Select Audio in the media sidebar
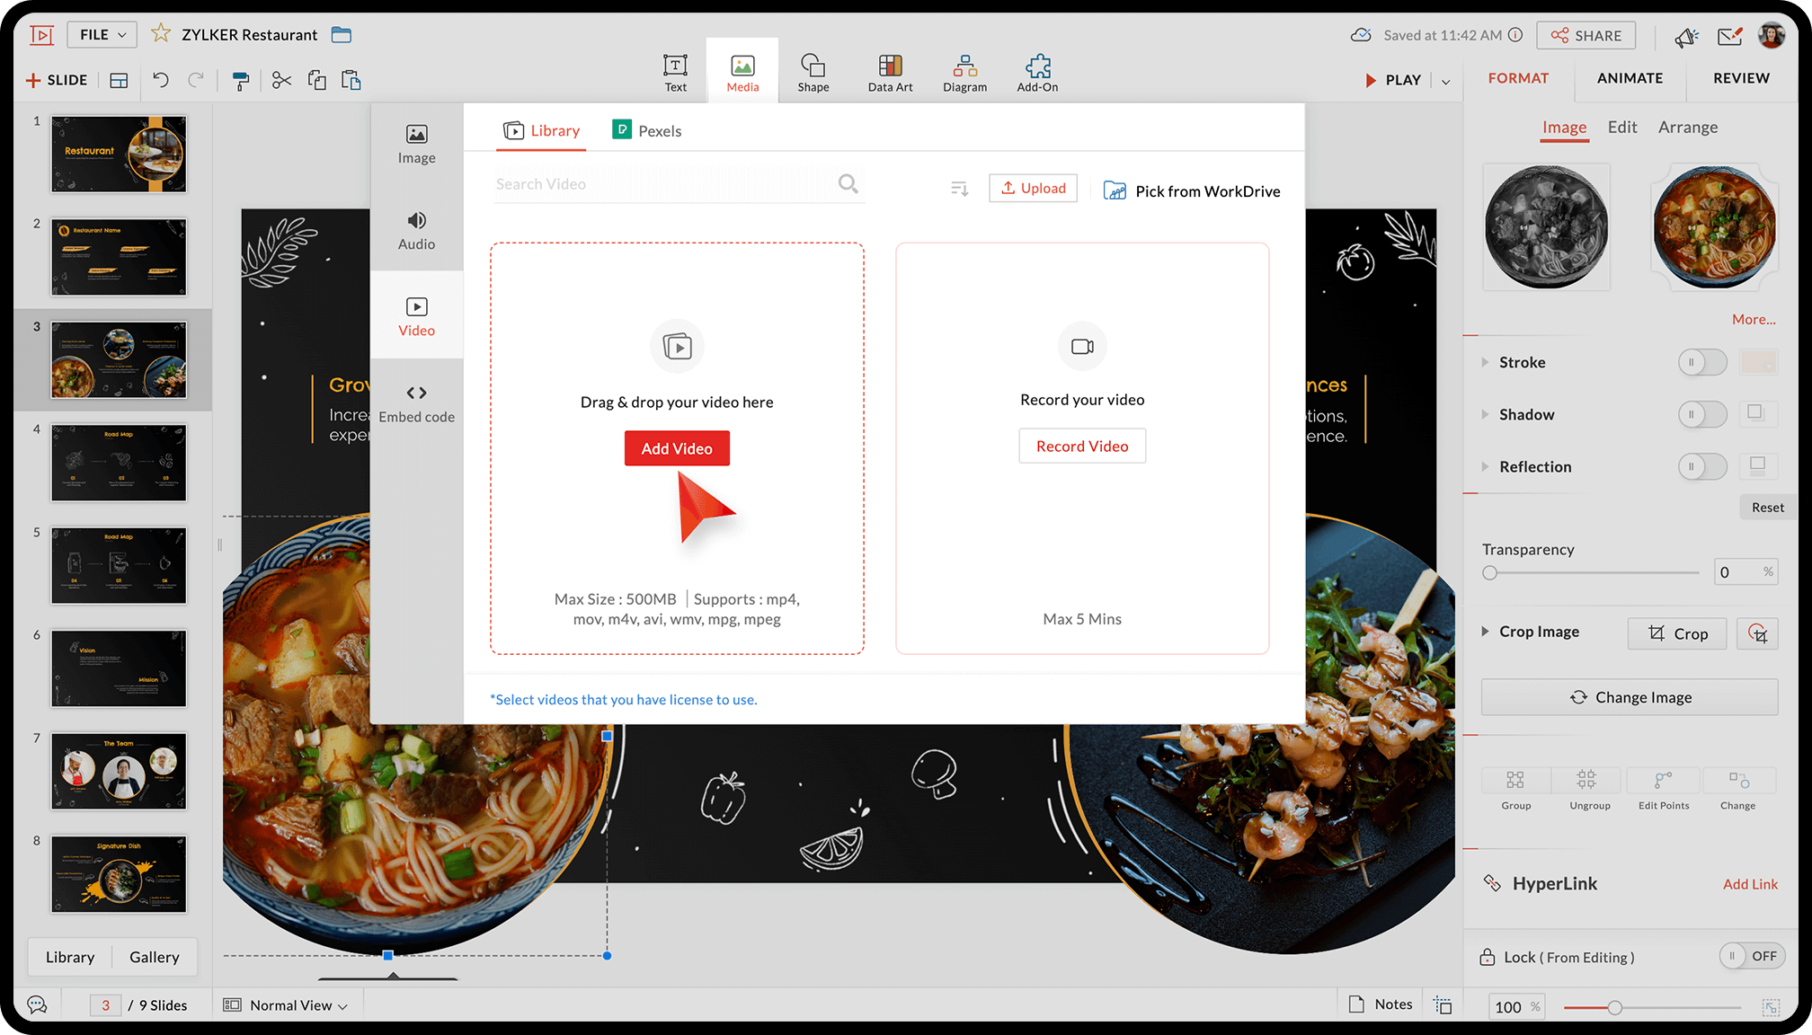Image resolution: width=1812 pixels, height=1035 pixels. (x=416, y=231)
